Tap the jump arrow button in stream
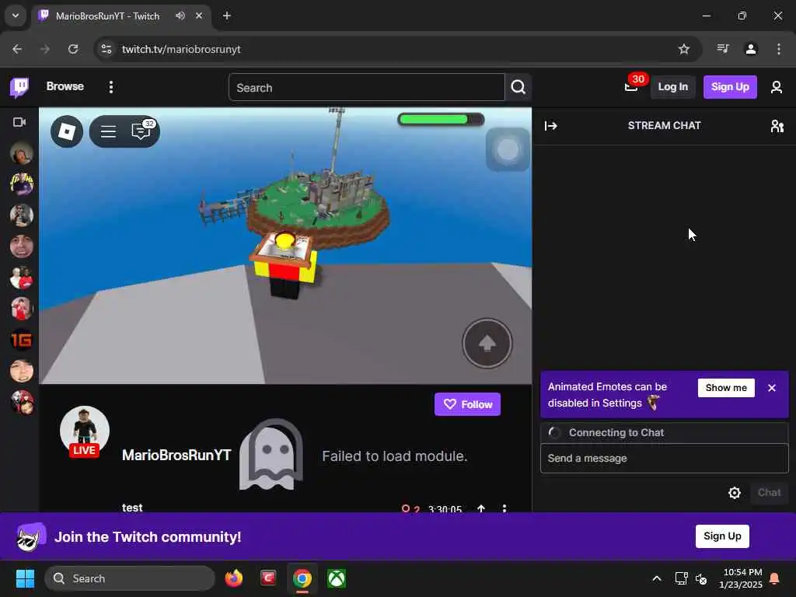Screen dimensions: 796x597 pyautogui.click(x=487, y=343)
